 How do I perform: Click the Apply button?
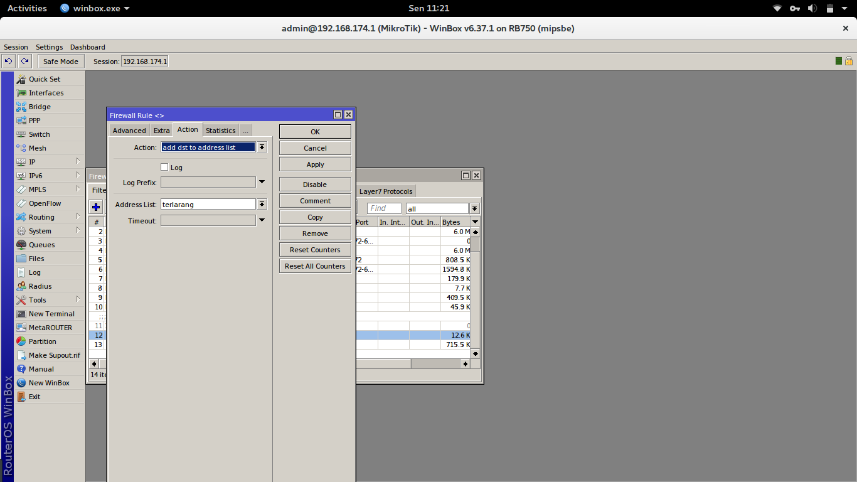pos(315,164)
